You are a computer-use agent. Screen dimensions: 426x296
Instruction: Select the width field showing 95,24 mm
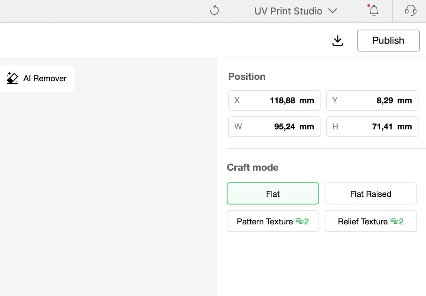(x=274, y=127)
